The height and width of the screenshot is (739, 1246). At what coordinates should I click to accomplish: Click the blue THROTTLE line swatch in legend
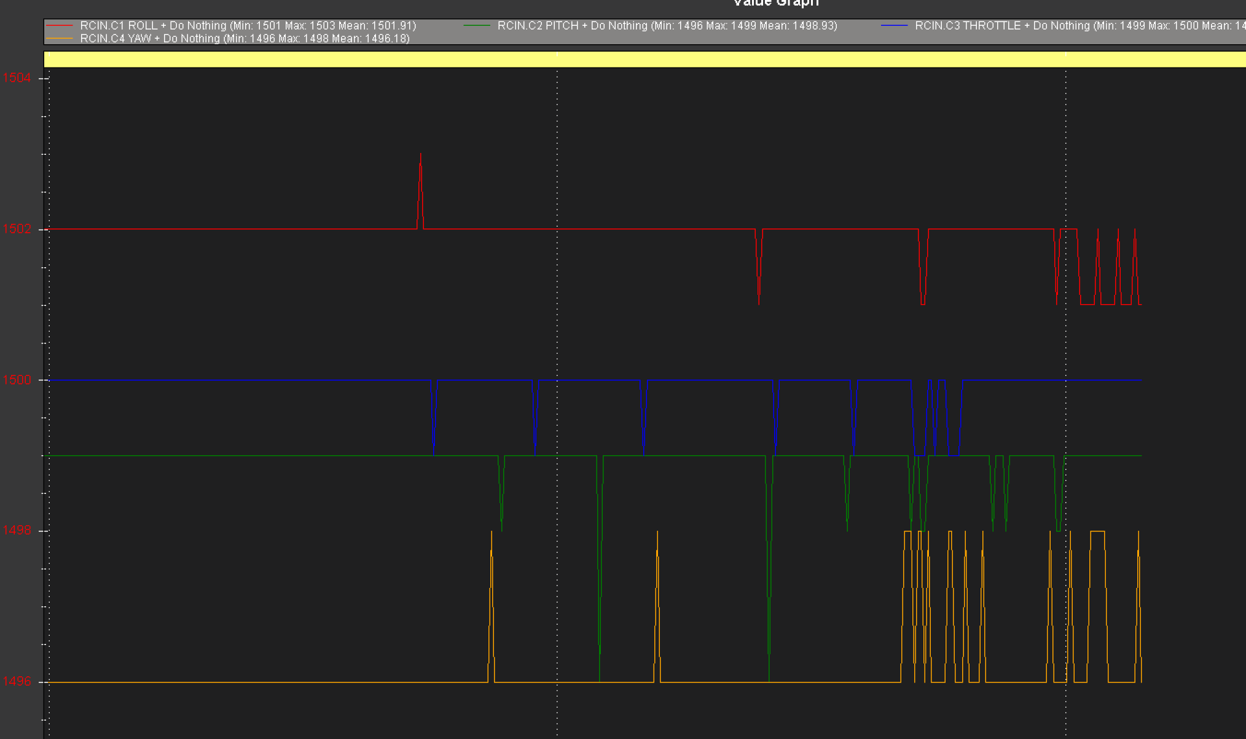894,26
